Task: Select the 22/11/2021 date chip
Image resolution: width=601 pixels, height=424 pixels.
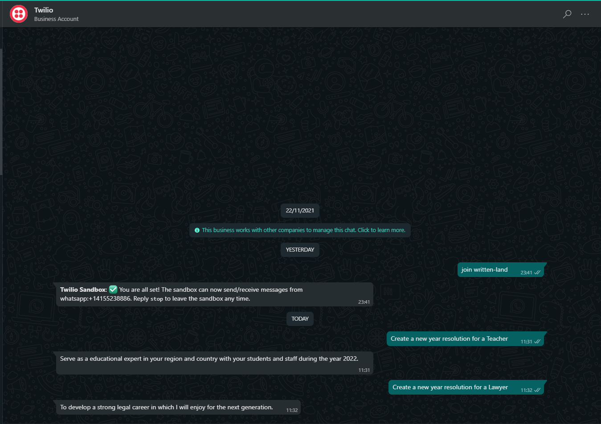Action: click(300, 211)
